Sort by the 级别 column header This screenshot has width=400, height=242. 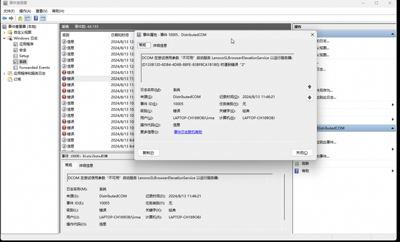click(x=66, y=35)
